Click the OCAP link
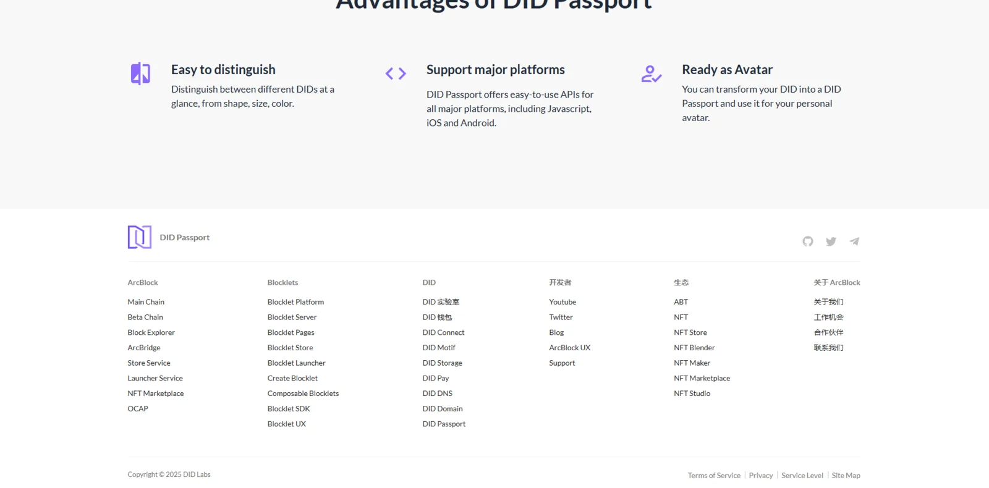This screenshot has height=488, width=989. [138, 409]
